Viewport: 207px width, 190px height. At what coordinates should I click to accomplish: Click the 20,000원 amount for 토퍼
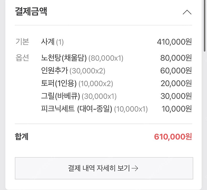tap(176, 83)
